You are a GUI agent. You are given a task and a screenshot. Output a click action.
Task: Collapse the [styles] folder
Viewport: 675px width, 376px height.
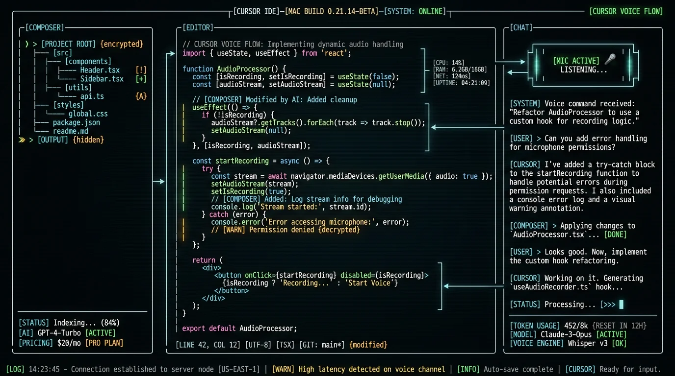69,105
